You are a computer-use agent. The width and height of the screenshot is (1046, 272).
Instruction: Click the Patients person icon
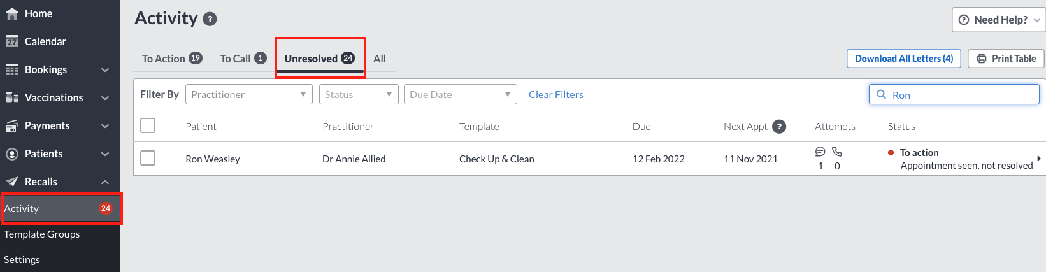(x=11, y=154)
